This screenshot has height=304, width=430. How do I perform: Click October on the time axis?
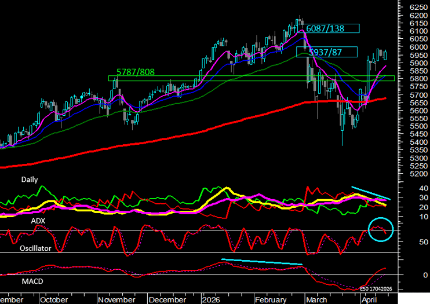(x=56, y=300)
